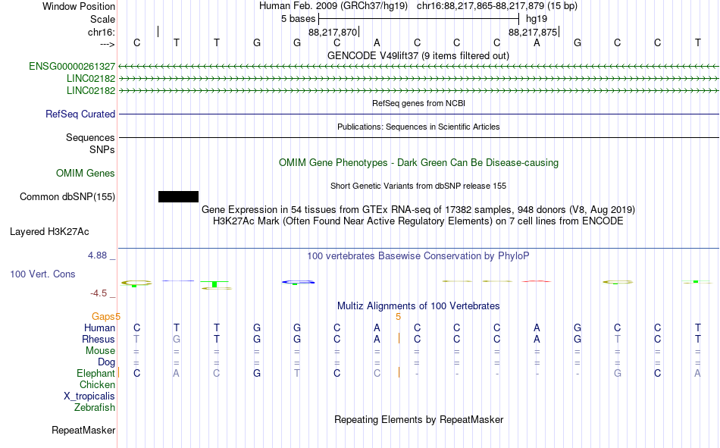Open the ENSG00000261327 gene track label

(72, 66)
